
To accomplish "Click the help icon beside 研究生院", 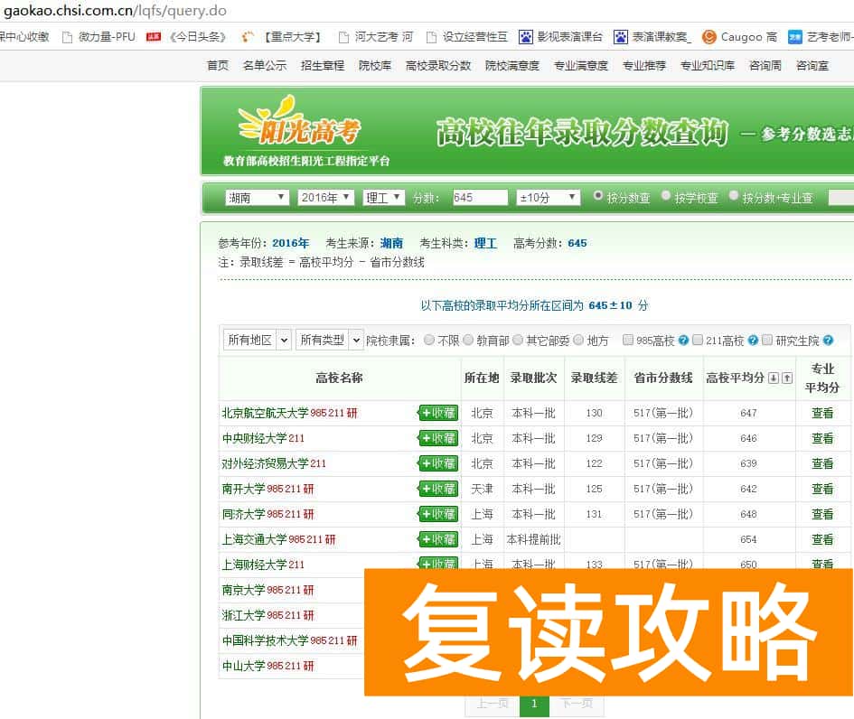I will click(x=829, y=341).
